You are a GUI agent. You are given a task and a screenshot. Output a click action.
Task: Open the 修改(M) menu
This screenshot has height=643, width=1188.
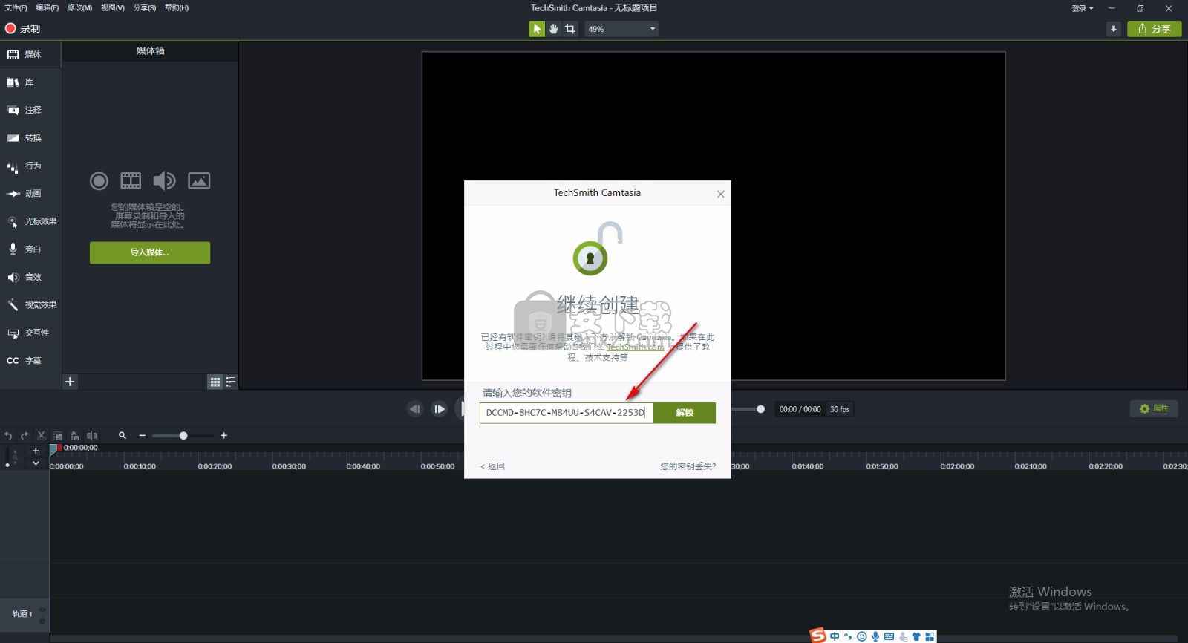point(80,8)
